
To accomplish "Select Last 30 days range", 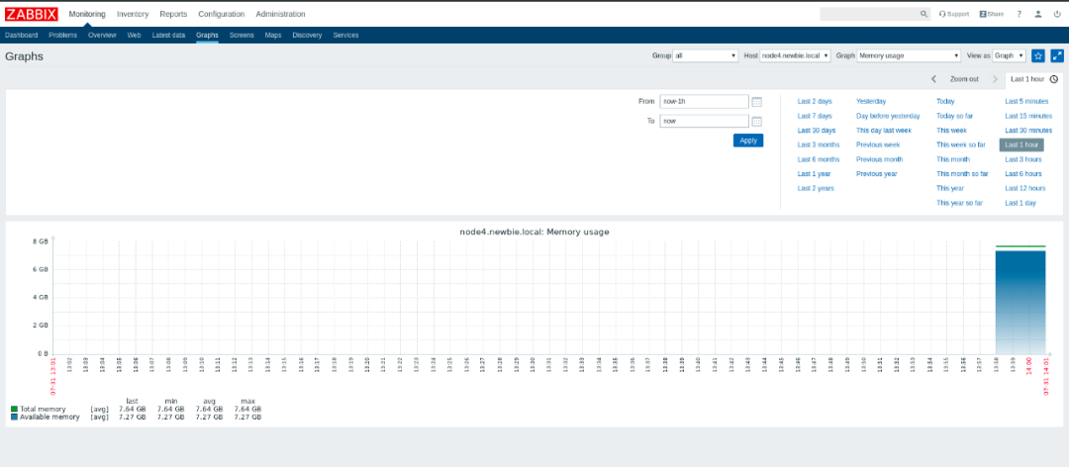I will click(817, 131).
